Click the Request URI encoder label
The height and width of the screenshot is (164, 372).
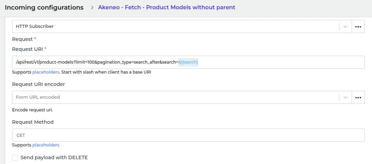click(x=38, y=84)
